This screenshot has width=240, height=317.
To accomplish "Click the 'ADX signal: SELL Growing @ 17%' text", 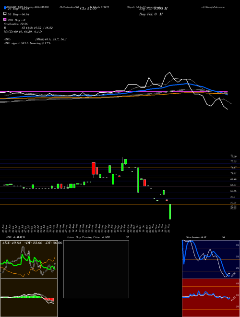I will click(27, 43).
